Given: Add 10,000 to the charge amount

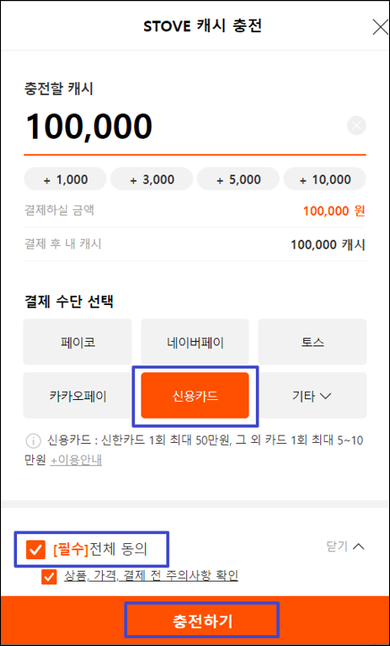Looking at the screenshot, I should [x=325, y=179].
